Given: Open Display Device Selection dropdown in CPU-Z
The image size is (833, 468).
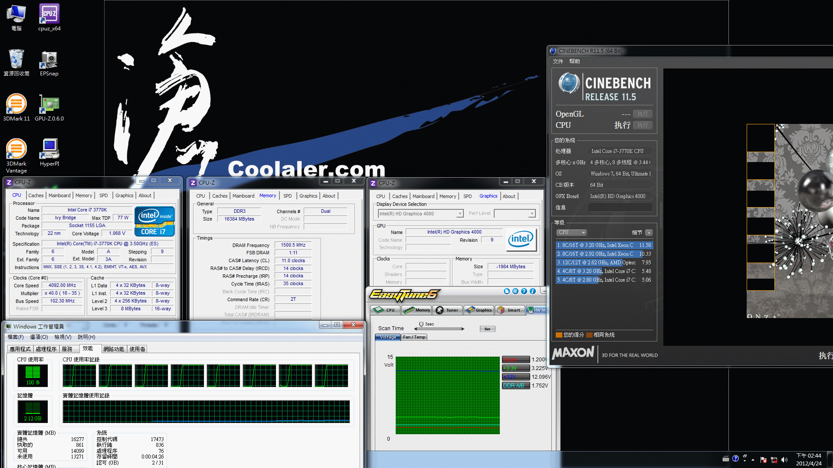Looking at the screenshot, I should point(420,214).
